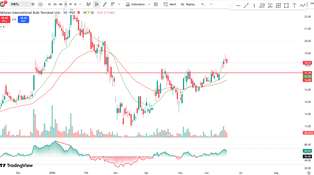Select the candlestick chart style
This screenshot has width=314, height=175.
pyautogui.click(x=97, y=4)
